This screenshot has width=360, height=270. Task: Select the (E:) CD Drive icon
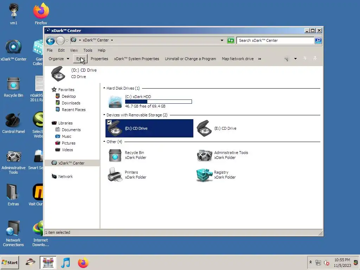[204, 129]
